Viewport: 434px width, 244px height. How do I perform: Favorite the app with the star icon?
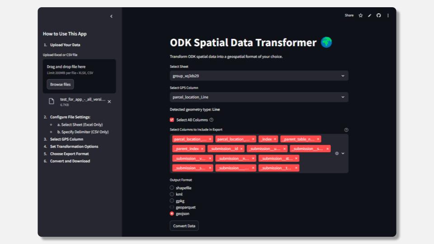pyautogui.click(x=361, y=15)
